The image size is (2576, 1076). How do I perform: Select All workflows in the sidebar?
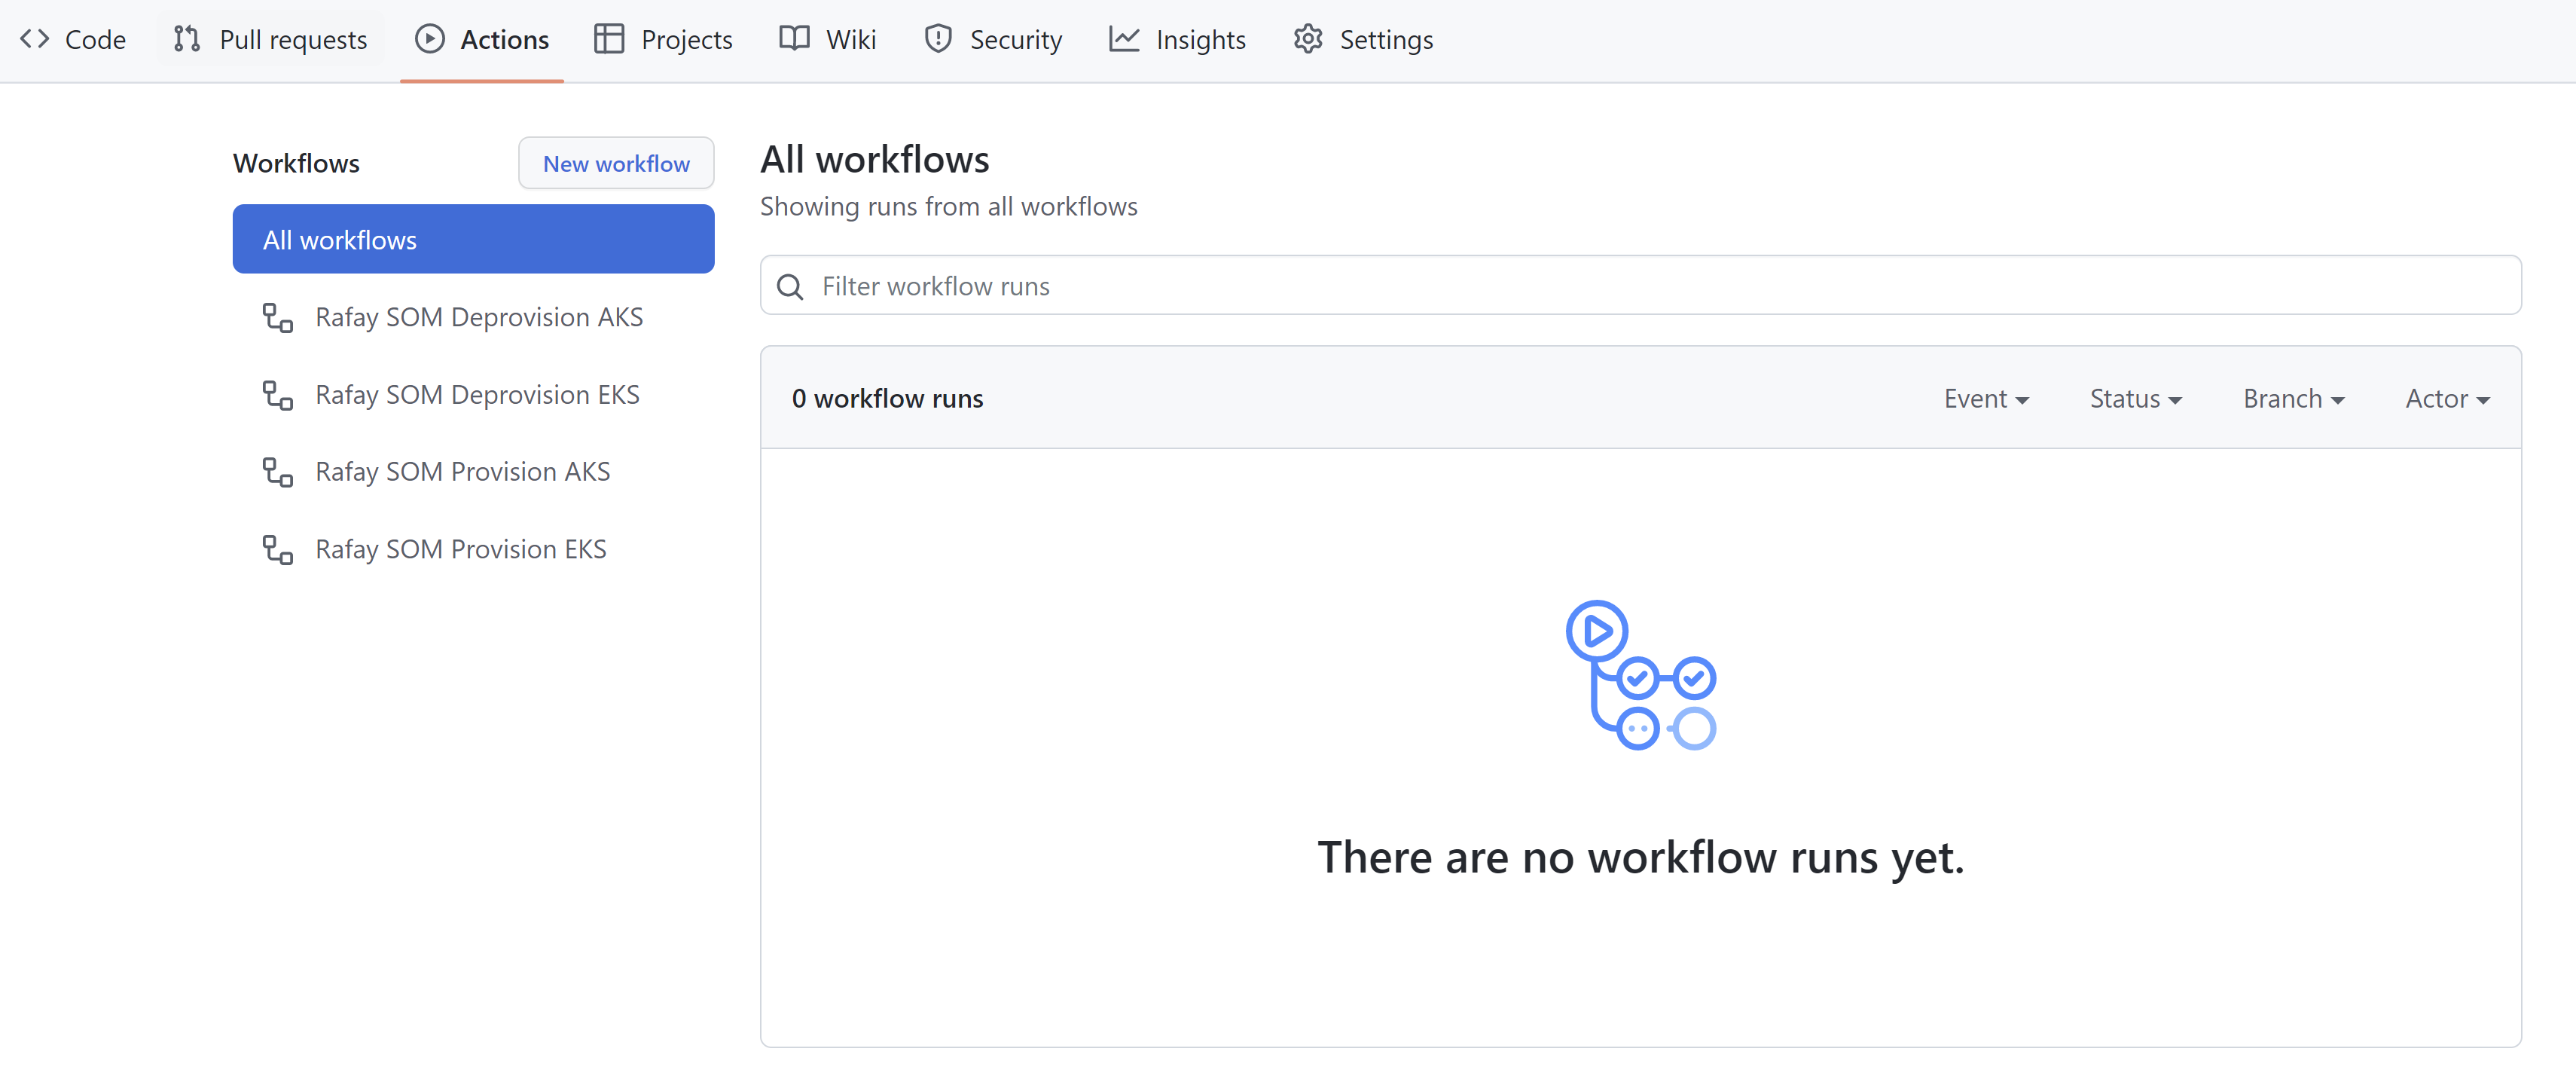[x=474, y=239]
